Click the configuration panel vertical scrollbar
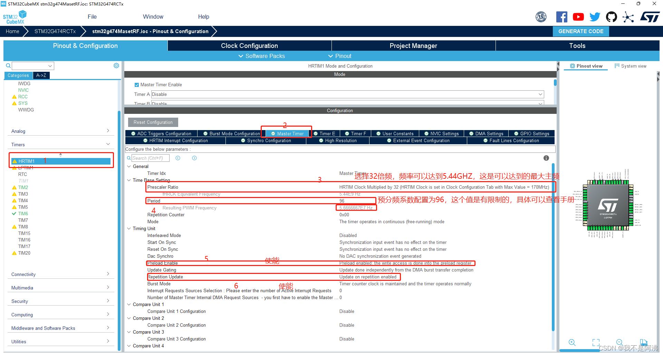This screenshot has height=355, width=663. 553,247
